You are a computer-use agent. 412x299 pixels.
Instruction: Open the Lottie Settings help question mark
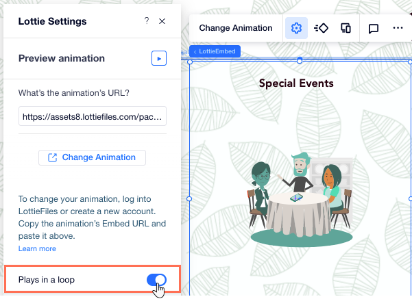[x=147, y=21]
